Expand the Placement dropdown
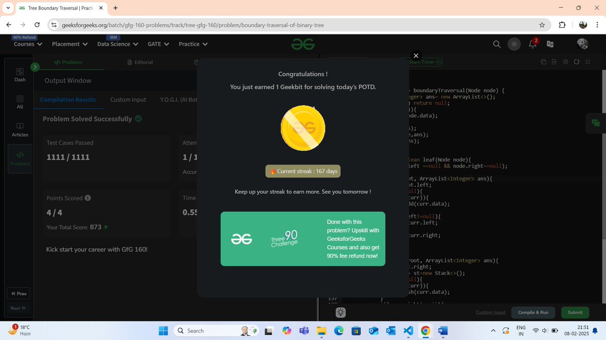The height and width of the screenshot is (340, 606). (x=70, y=44)
